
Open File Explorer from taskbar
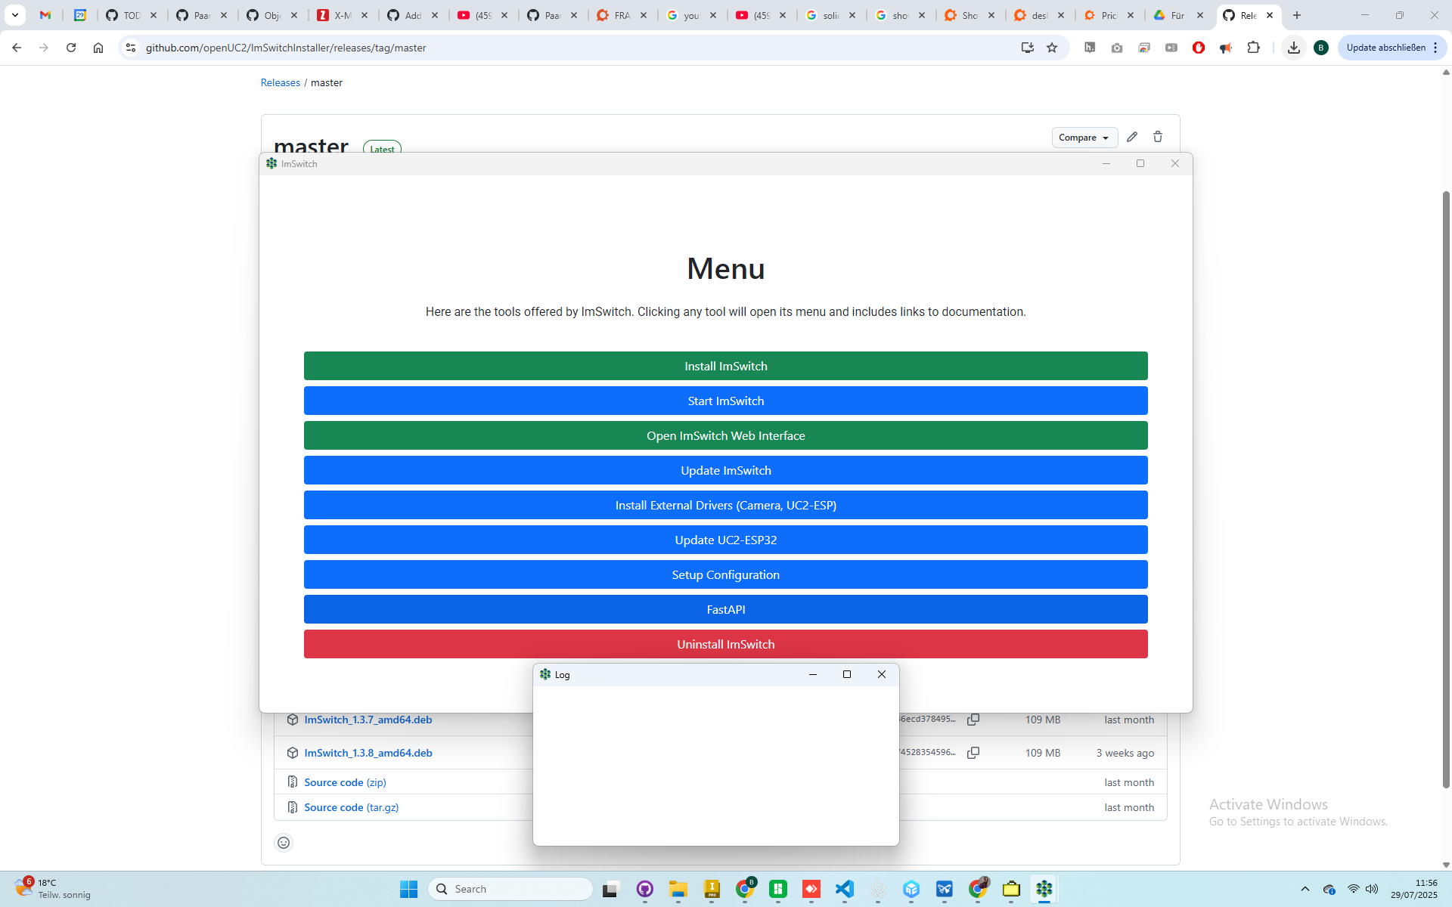(x=678, y=889)
